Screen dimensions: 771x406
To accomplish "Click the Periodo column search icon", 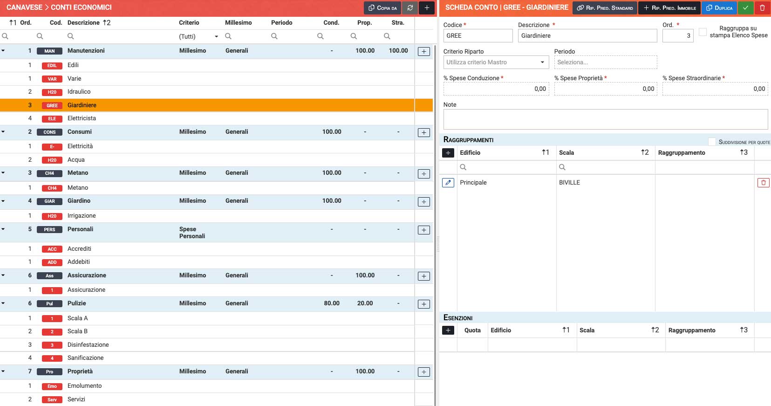I will [x=274, y=36].
